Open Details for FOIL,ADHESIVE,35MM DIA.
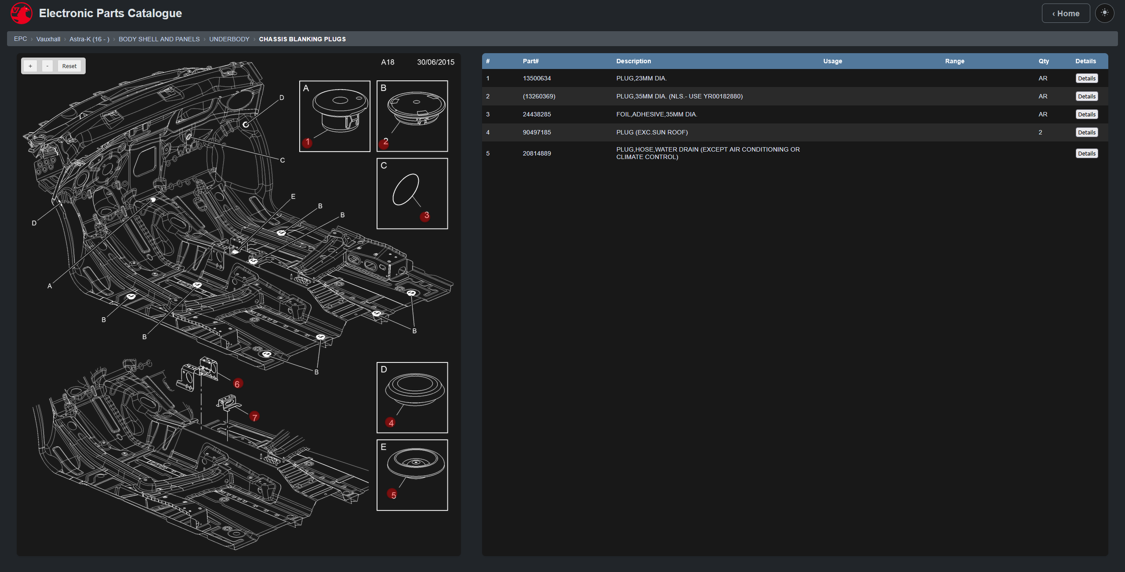Screen dimensions: 1125x572 pos(1086,114)
